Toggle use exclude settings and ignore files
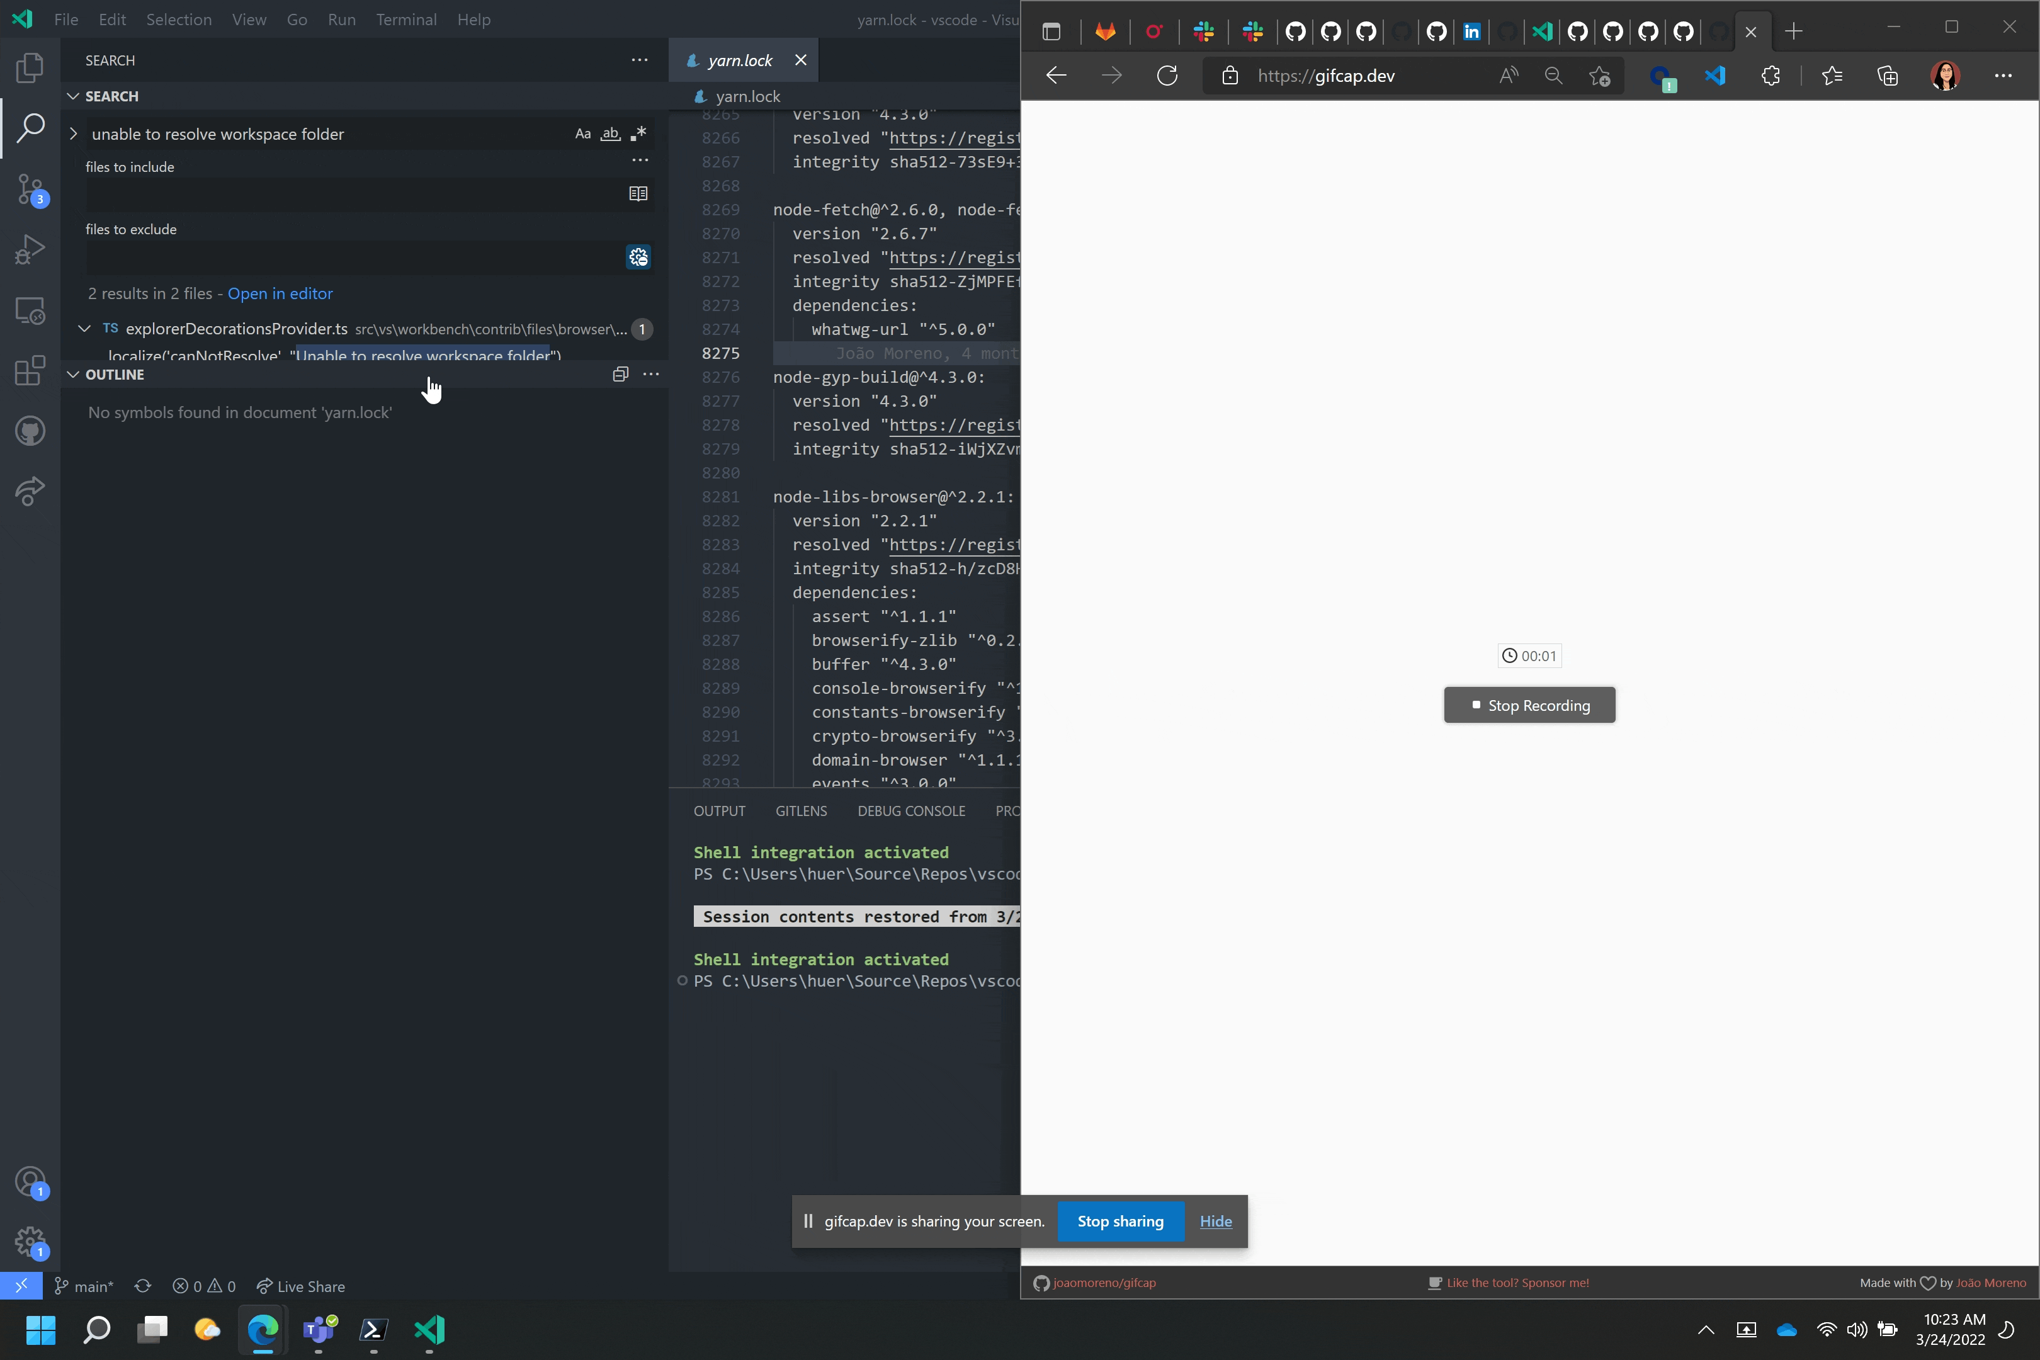The width and height of the screenshot is (2040, 1360). pyautogui.click(x=638, y=257)
